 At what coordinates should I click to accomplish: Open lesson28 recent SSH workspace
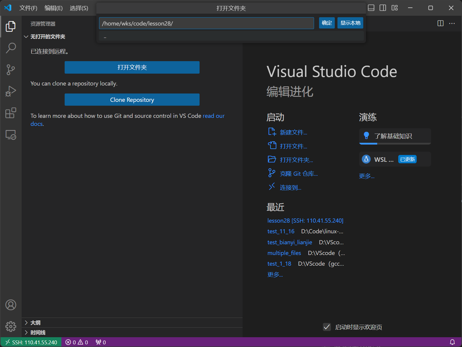(x=305, y=220)
